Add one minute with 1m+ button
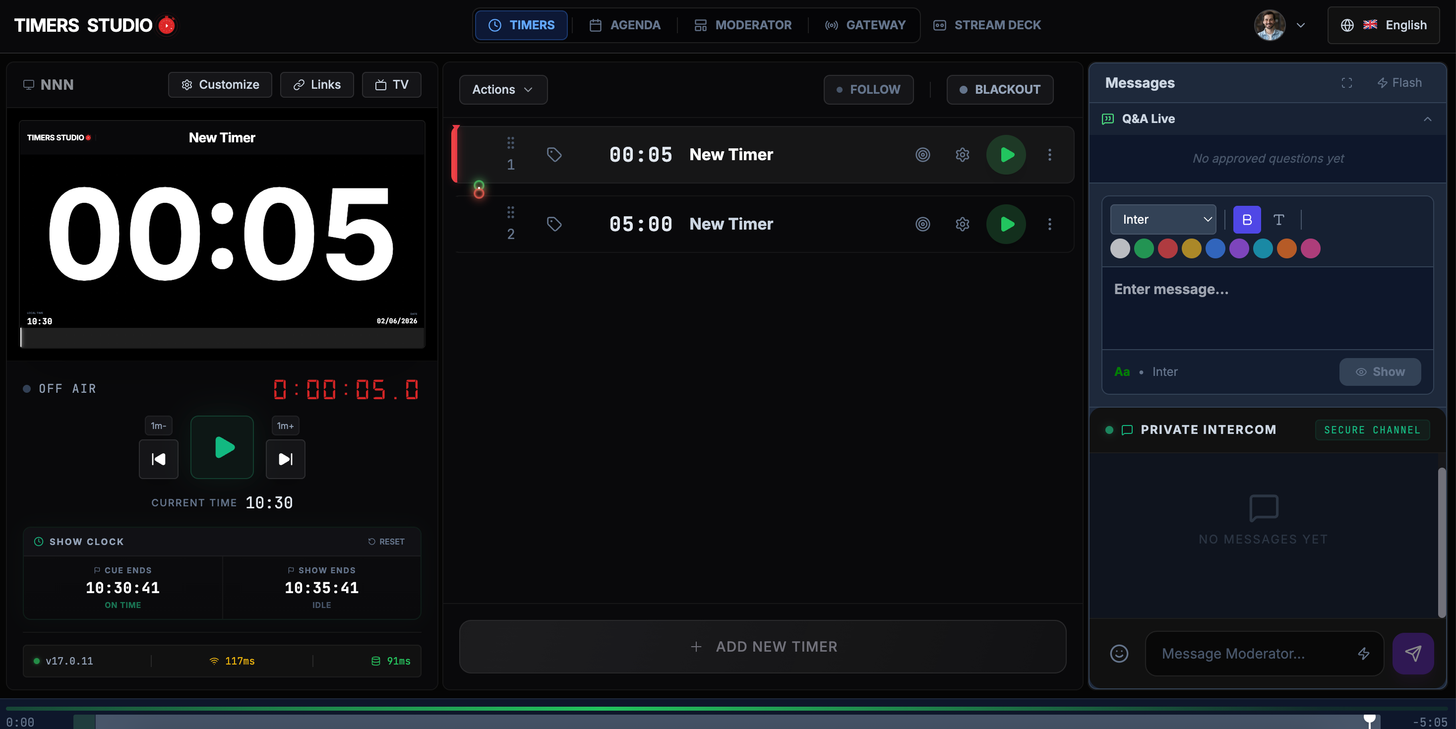The image size is (1456, 729). (x=286, y=425)
